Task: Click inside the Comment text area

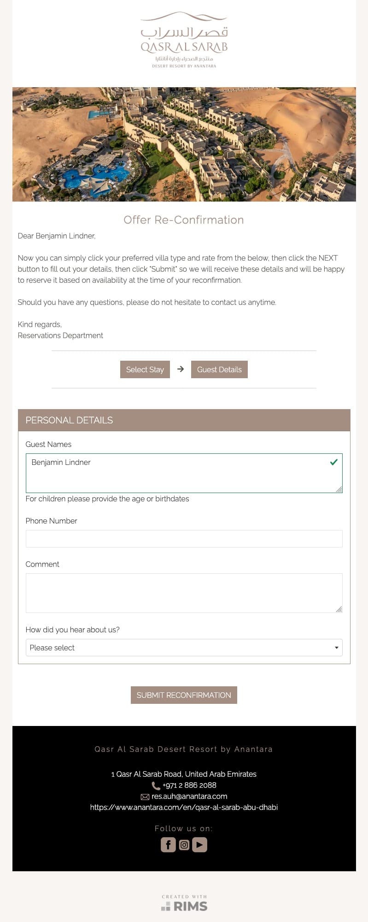Action: tap(184, 593)
